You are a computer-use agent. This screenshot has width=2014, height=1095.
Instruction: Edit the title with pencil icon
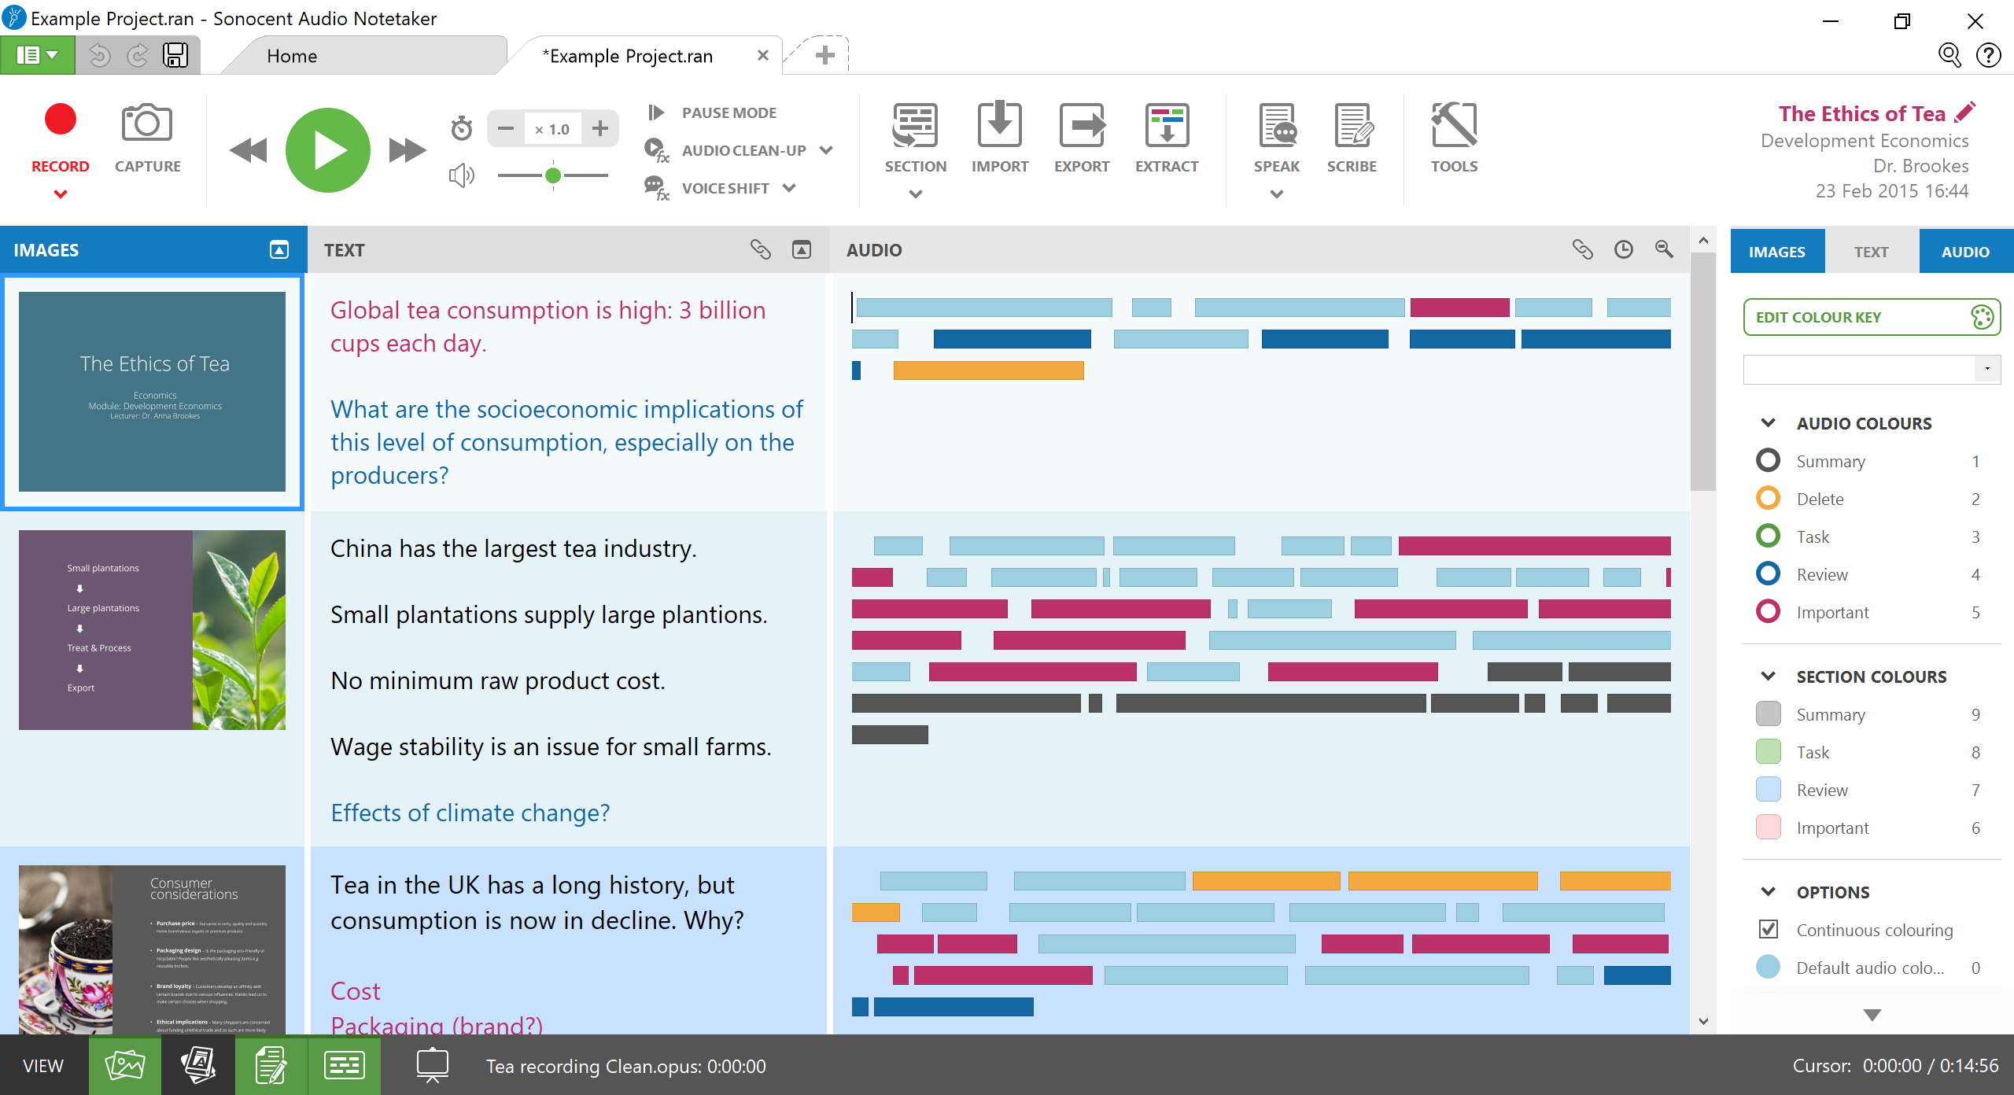click(x=1964, y=112)
